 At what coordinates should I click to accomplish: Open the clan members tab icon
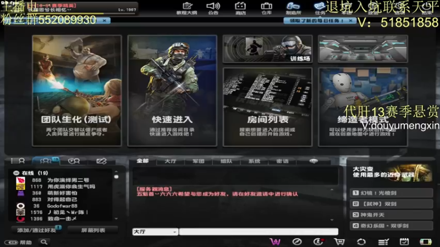(x=74, y=161)
